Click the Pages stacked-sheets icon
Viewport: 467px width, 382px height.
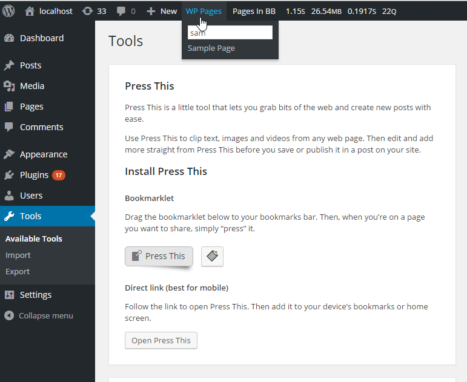(9, 107)
